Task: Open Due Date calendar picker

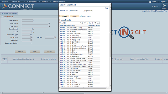Action: (31, 40)
